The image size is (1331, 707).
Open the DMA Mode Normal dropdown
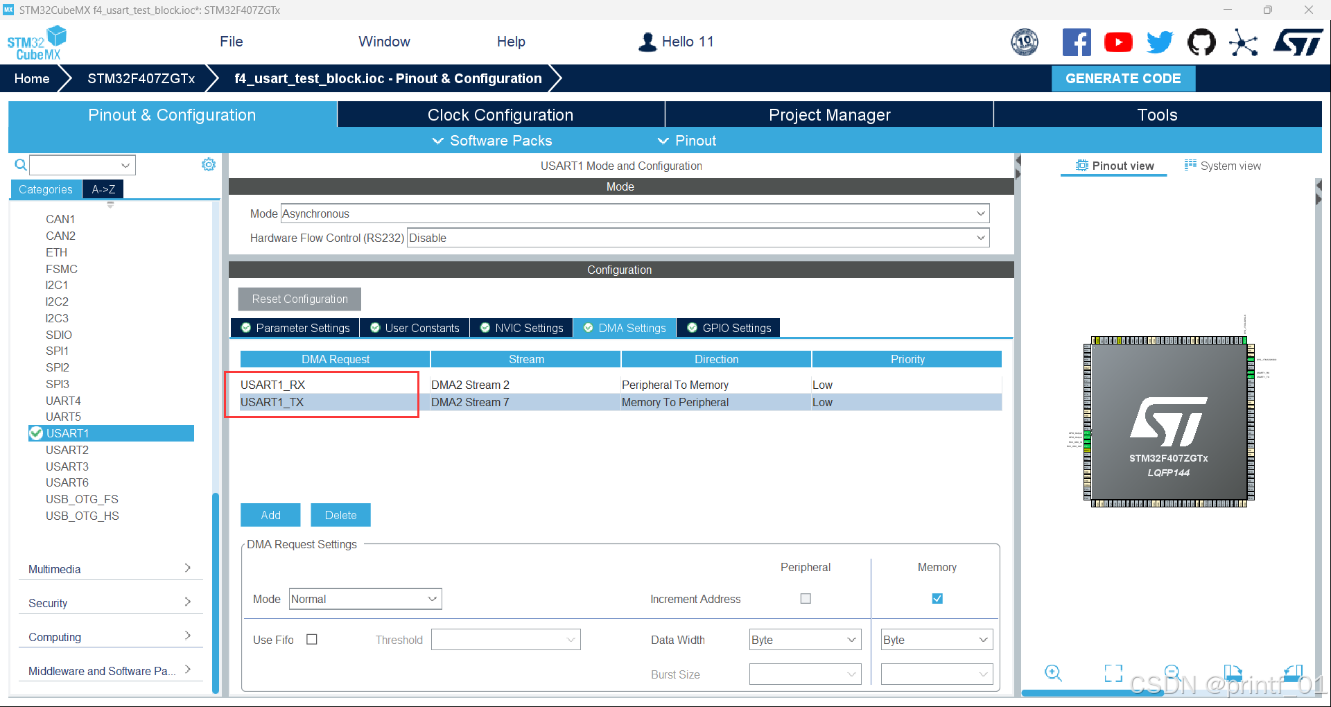(x=365, y=599)
